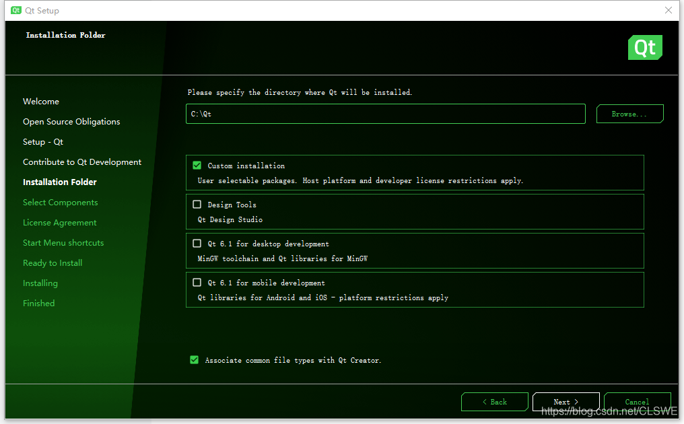Click the Finished sidebar step
Screen dimensions: 684x424
coord(39,303)
